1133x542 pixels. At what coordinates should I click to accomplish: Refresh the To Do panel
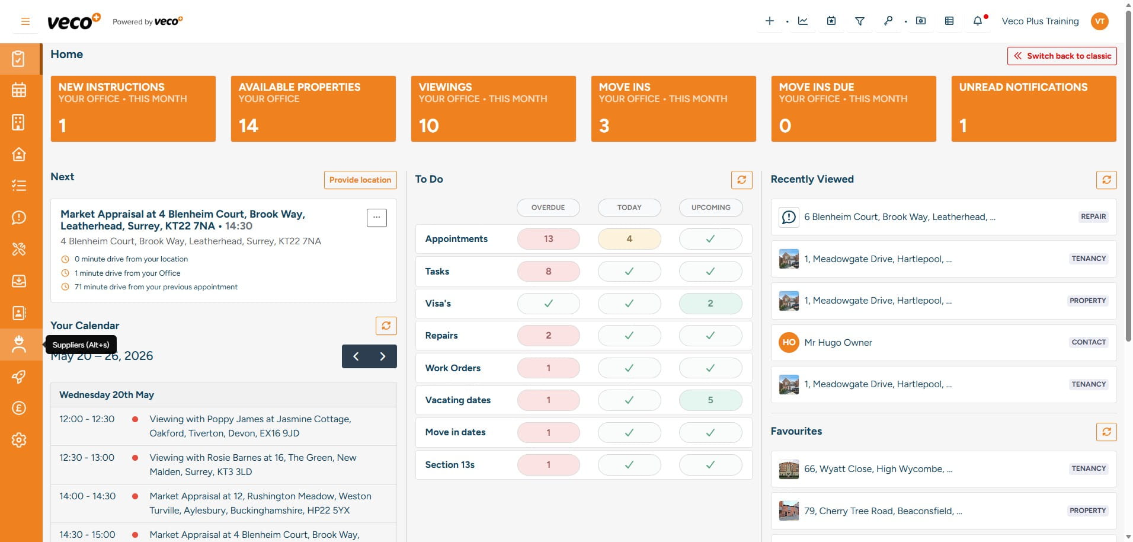click(741, 180)
